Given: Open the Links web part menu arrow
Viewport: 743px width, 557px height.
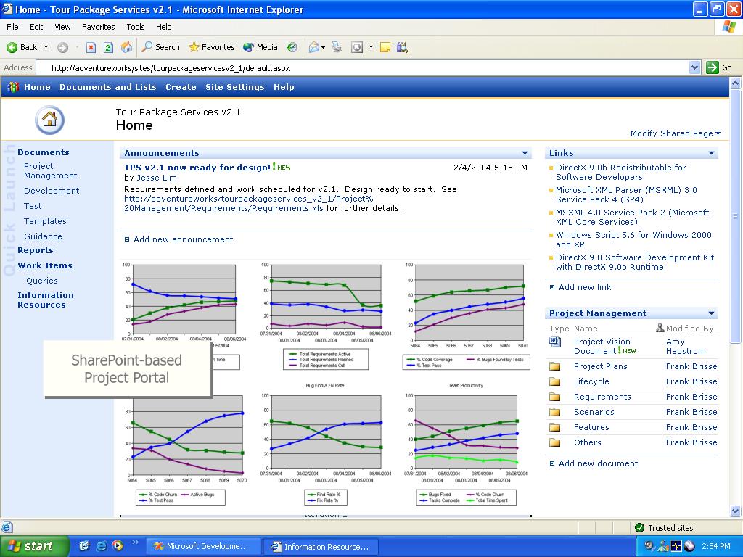Looking at the screenshot, I should [x=711, y=153].
